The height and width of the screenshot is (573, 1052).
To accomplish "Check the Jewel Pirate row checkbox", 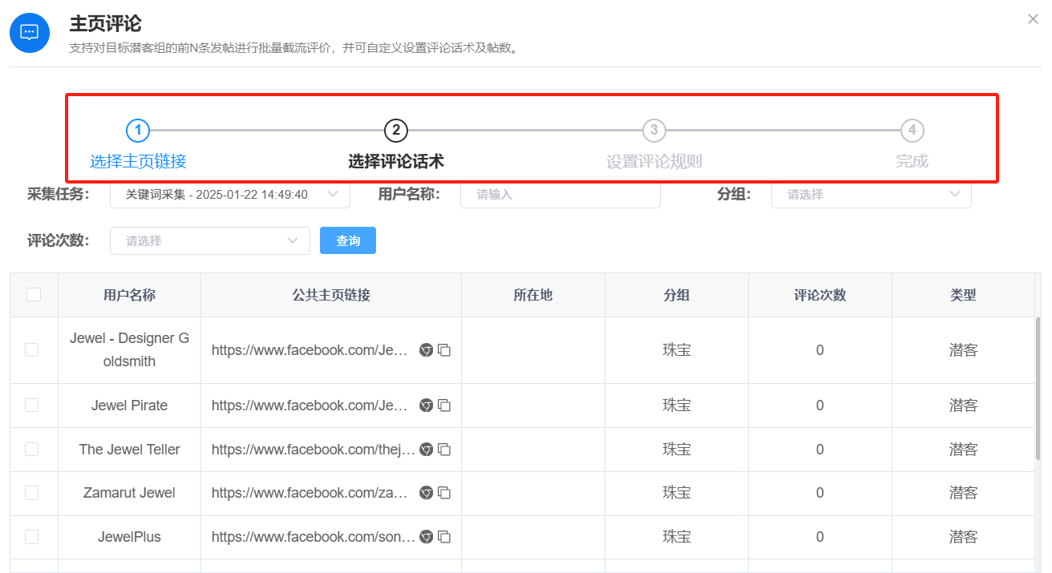I will (31, 406).
